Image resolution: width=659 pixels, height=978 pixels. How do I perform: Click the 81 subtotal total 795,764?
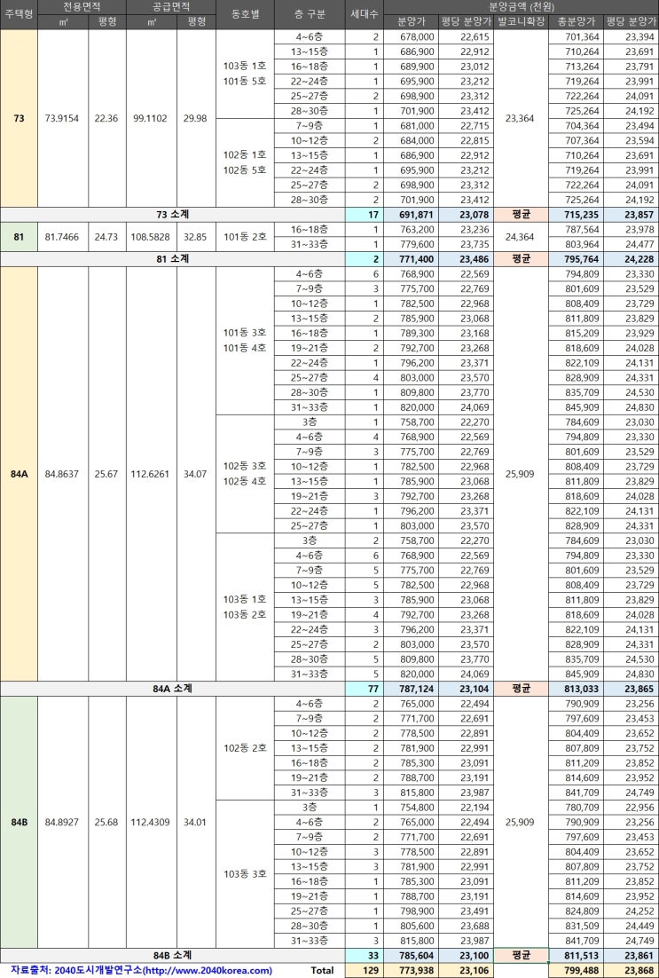point(577,259)
